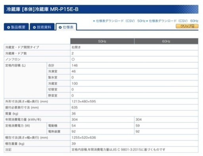Click the 合計 value 146
203x156 pixels.
click(x=75, y=66)
